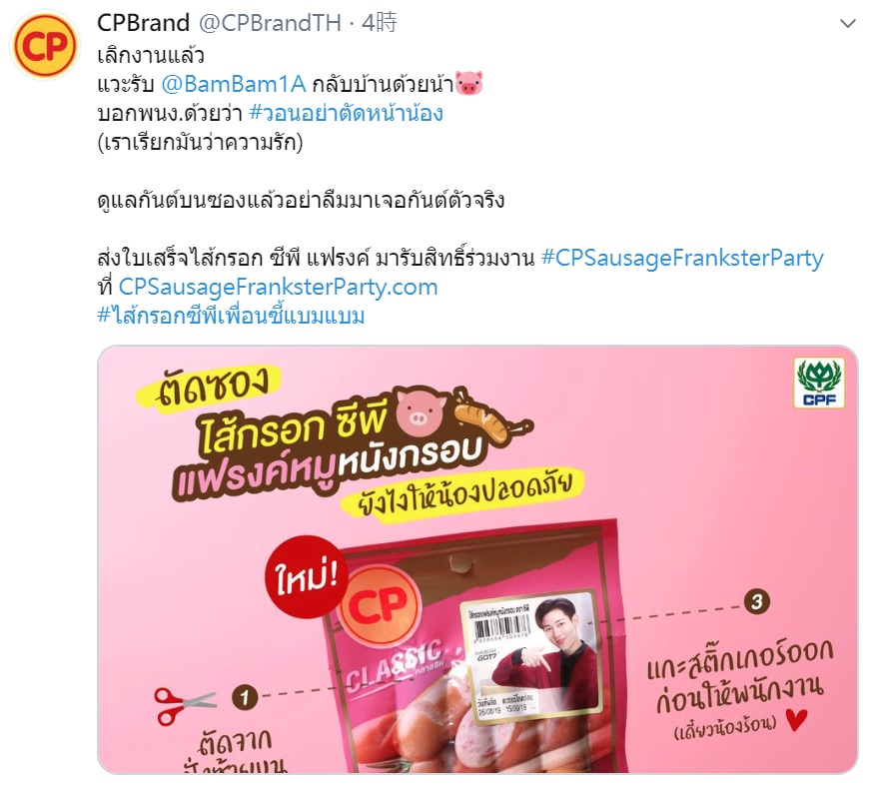Open the #ไส้กรอกซีพีเพื่อนซี้แบมแบม hashtag
872x788 pixels.
point(231,316)
